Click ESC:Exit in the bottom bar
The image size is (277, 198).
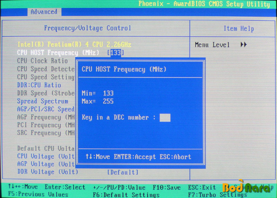point(202,187)
